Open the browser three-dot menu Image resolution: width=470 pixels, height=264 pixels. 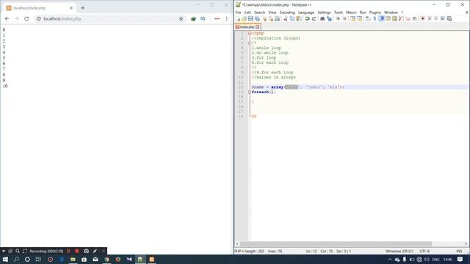click(227, 18)
